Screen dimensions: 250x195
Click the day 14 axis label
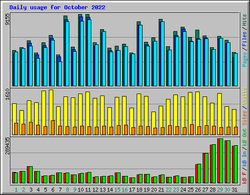110,190
